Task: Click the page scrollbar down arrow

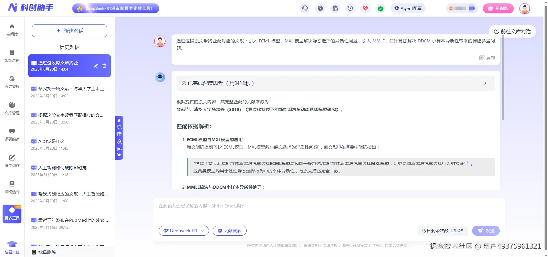Action: pos(546,255)
